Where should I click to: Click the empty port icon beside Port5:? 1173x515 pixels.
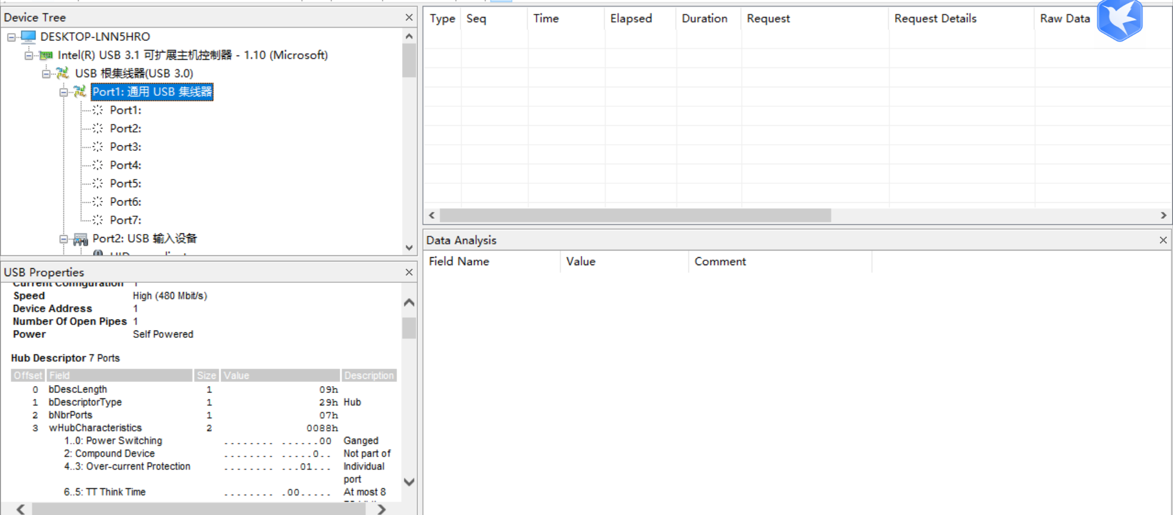click(98, 183)
